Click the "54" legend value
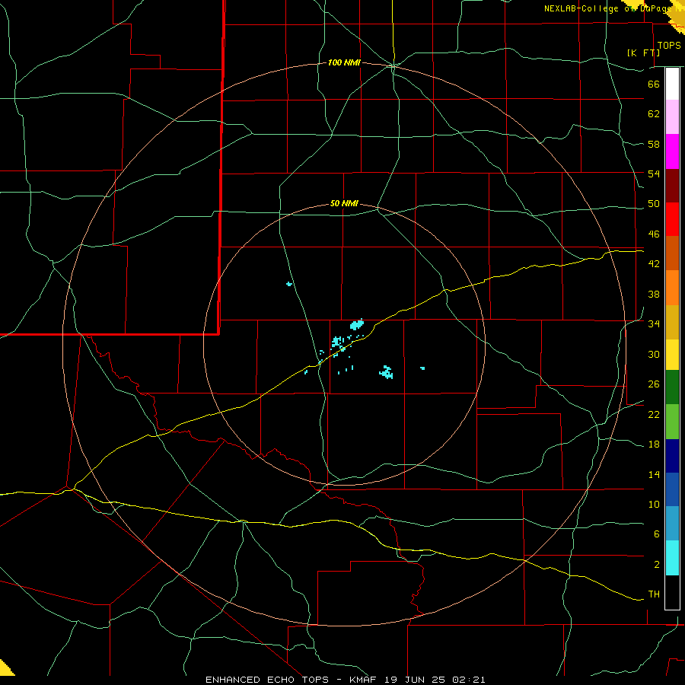 click(x=654, y=174)
